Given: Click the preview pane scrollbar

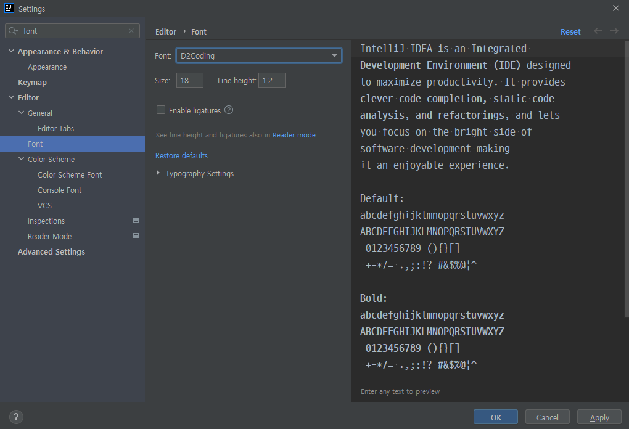Looking at the screenshot, I should point(626,179).
